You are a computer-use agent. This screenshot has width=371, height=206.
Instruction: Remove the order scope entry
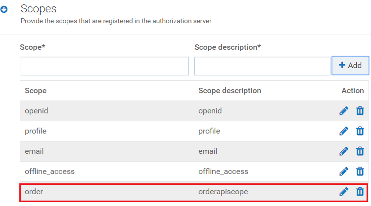click(x=360, y=192)
